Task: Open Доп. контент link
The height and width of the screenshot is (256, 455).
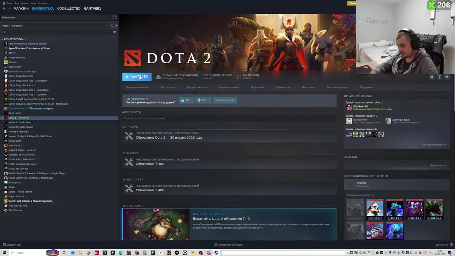Action: tap(168, 87)
